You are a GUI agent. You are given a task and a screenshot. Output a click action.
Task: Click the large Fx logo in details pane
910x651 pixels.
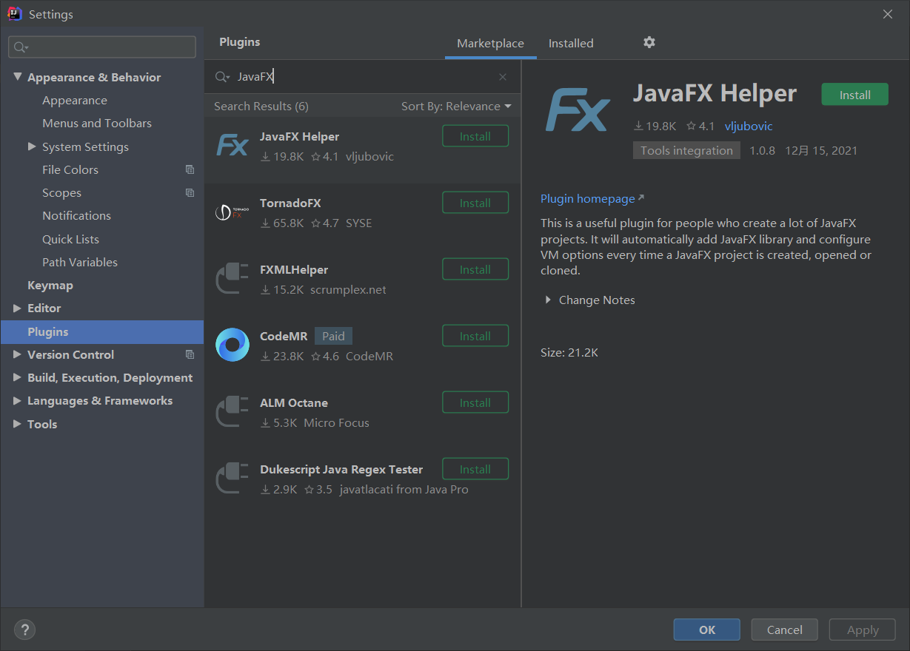point(578,111)
